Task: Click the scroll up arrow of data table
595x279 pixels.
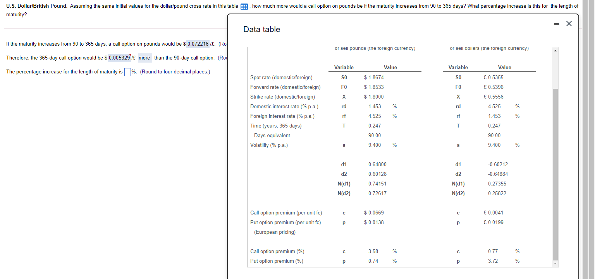Action: click(x=555, y=51)
